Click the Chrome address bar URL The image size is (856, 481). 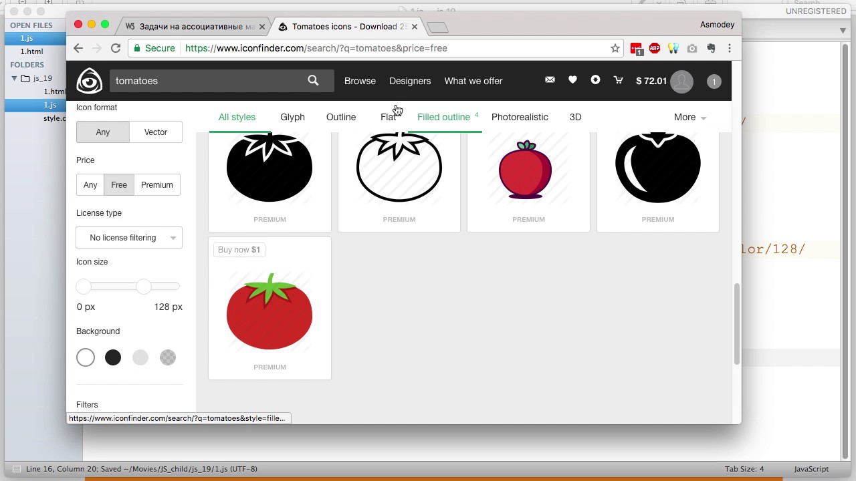pos(316,48)
